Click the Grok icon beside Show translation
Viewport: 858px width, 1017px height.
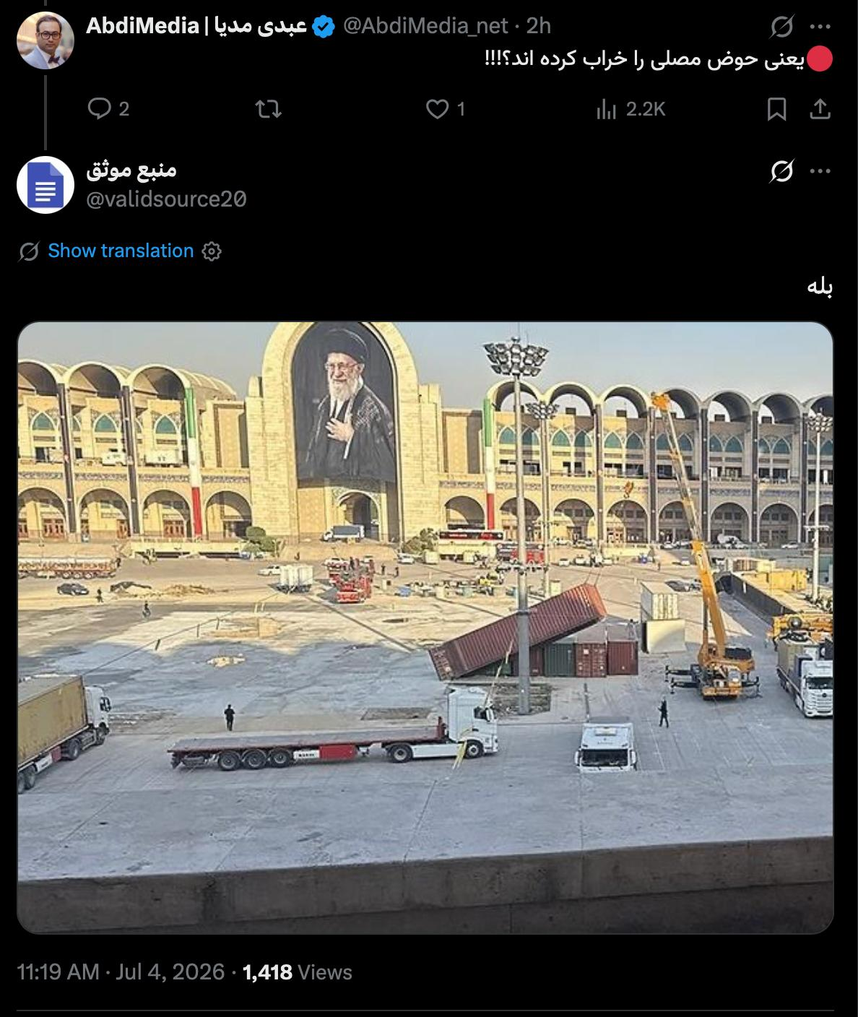coord(29,251)
